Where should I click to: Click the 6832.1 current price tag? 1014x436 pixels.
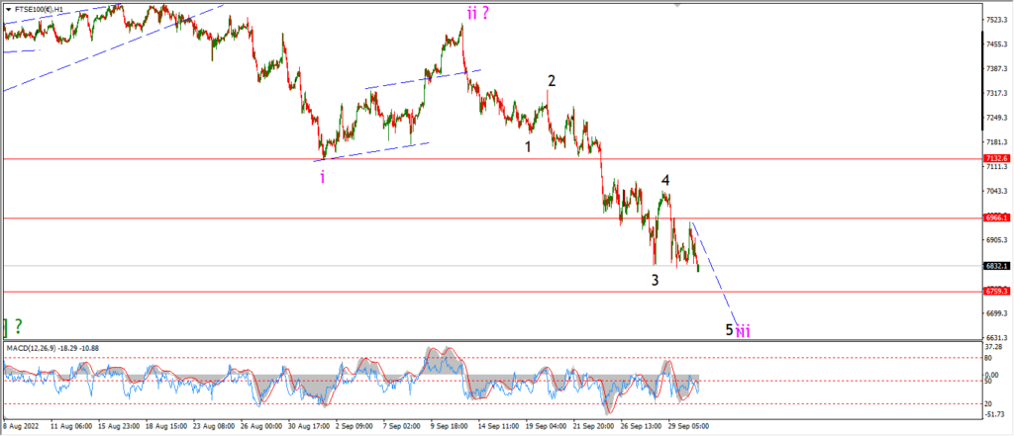[996, 266]
